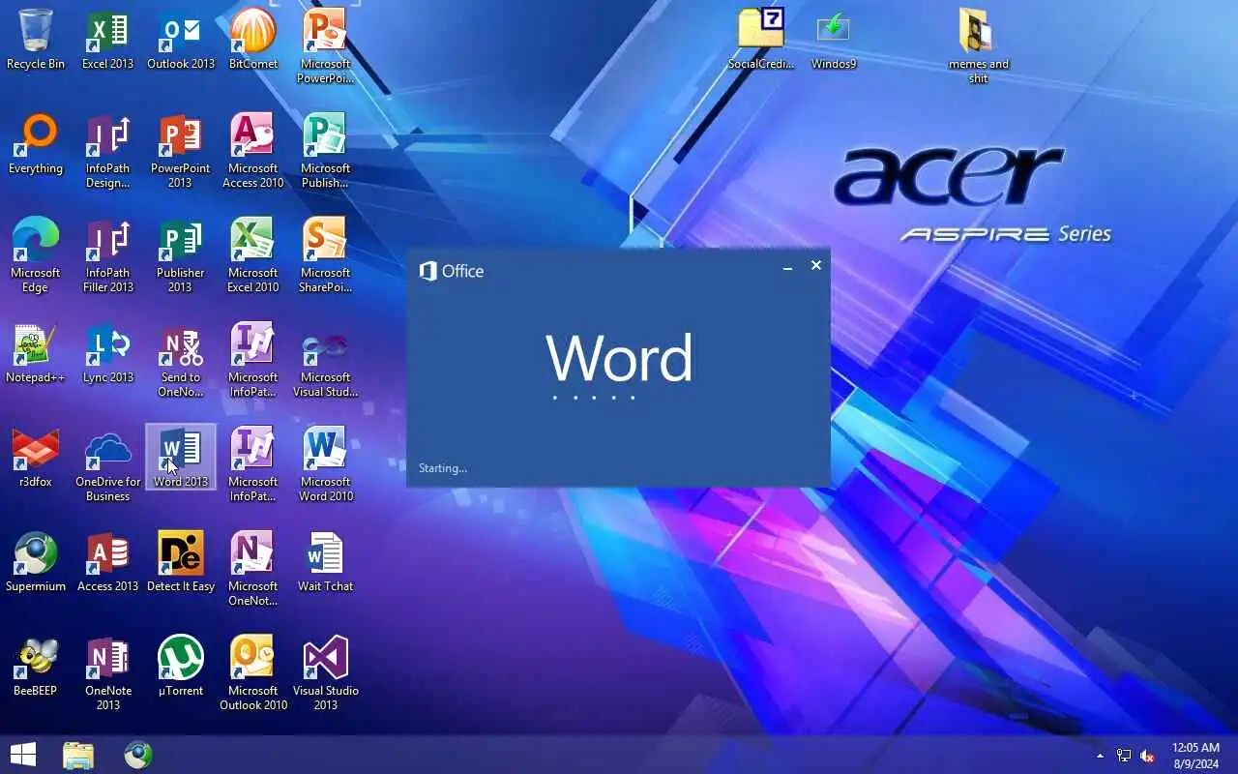
Task: Select the Supermium desktop icon
Action: (36, 561)
